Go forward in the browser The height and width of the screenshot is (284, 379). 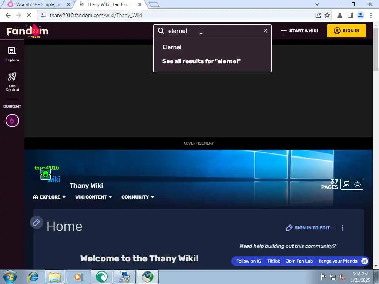tap(19, 15)
